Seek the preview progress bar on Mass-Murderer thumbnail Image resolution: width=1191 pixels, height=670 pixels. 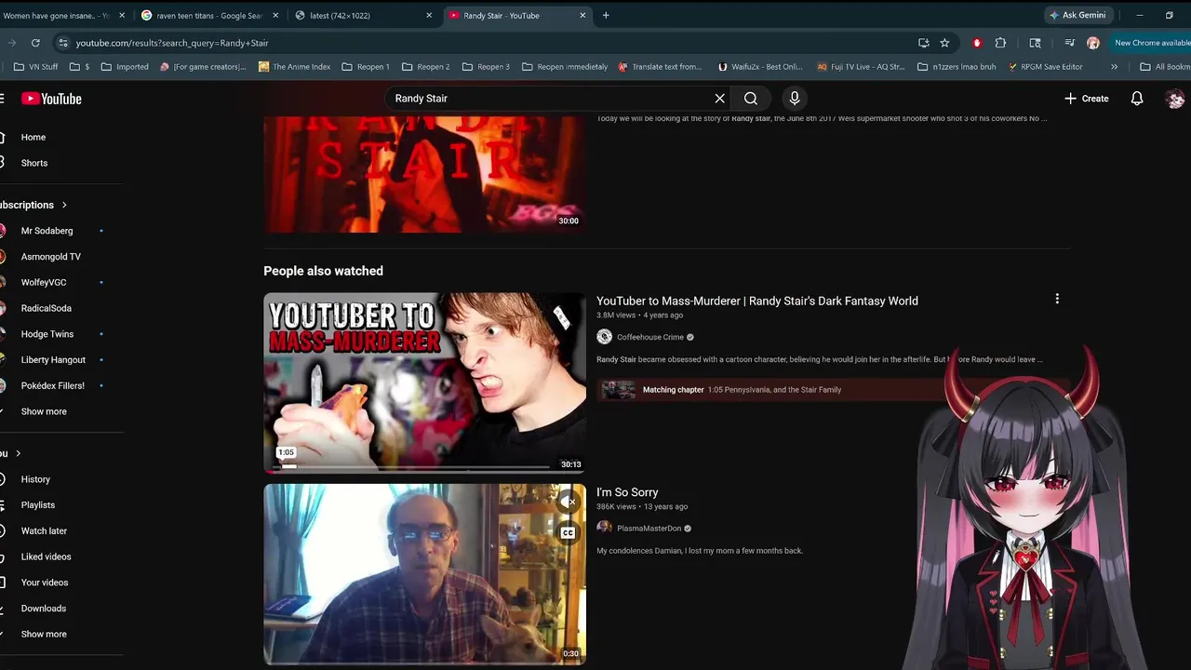410,467
